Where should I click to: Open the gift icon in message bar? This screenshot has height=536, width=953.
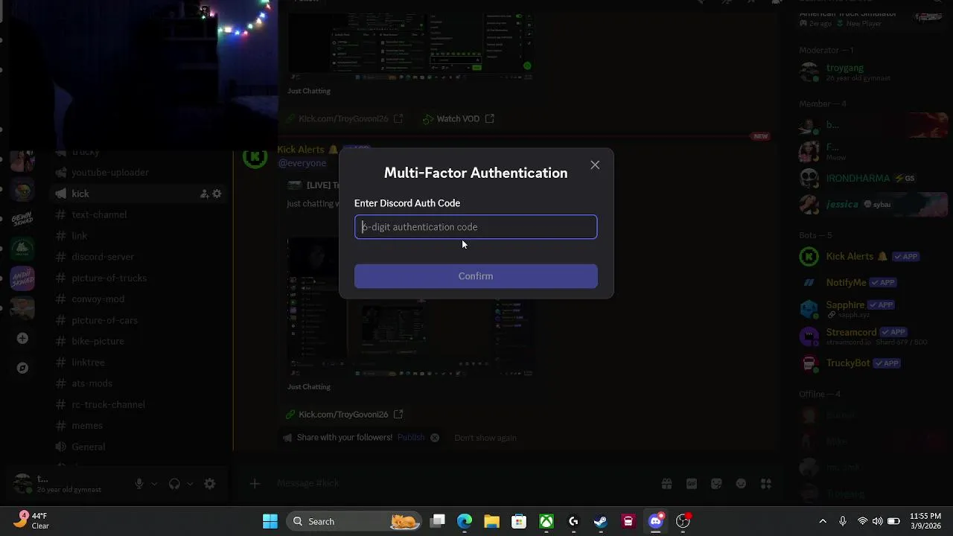point(666,484)
